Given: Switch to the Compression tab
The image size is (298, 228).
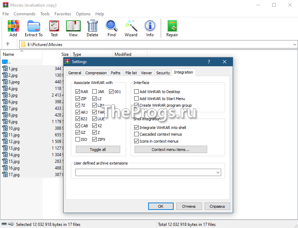Looking at the screenshot, I should 96,73.
